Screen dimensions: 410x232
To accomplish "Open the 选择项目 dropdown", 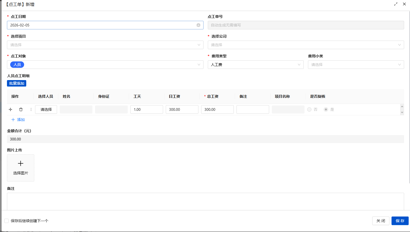I will pyautogui.click(x=105, y=45).
